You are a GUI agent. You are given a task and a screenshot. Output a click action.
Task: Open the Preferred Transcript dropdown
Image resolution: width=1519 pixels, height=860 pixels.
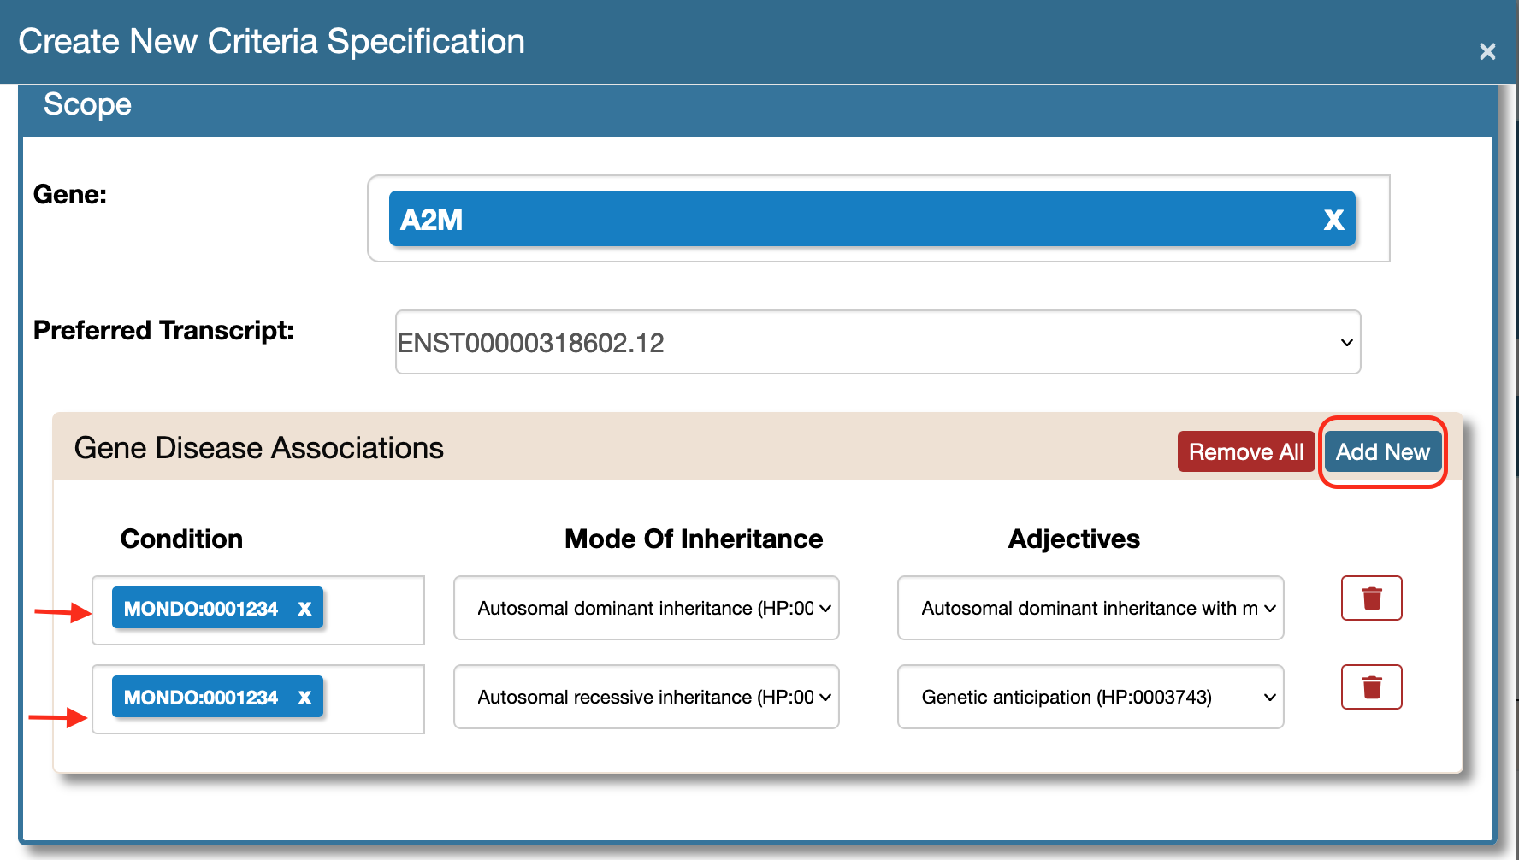(877, 343)
